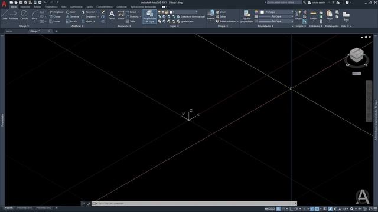Open the Vista ribbon tab
This screenshot has height=212, width=378.
pos(64,7)
